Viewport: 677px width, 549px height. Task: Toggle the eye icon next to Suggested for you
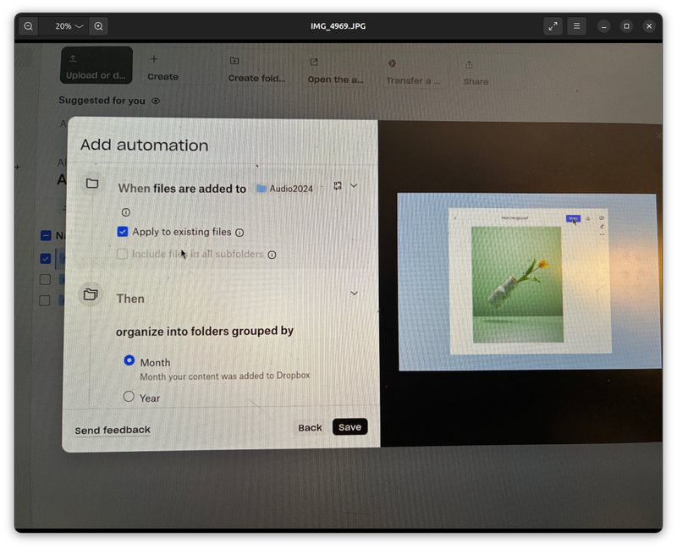156,101
